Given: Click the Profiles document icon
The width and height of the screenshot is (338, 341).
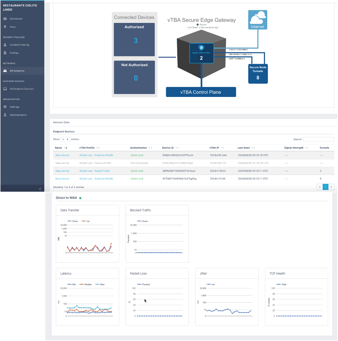Looking at the screenshot, I should (x=5, y=53).
